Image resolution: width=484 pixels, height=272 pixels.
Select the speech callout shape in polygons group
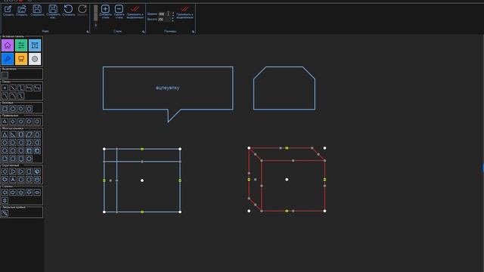(21, 159)
